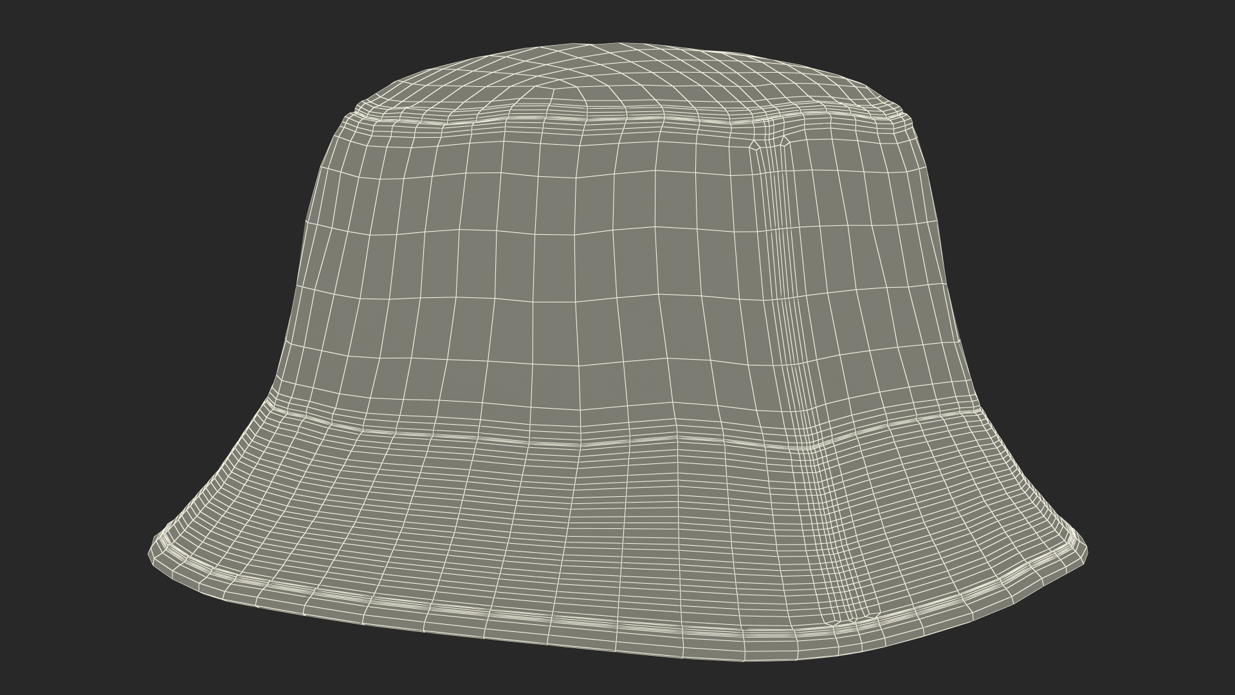Click the seam end at brim bottom

852,621
